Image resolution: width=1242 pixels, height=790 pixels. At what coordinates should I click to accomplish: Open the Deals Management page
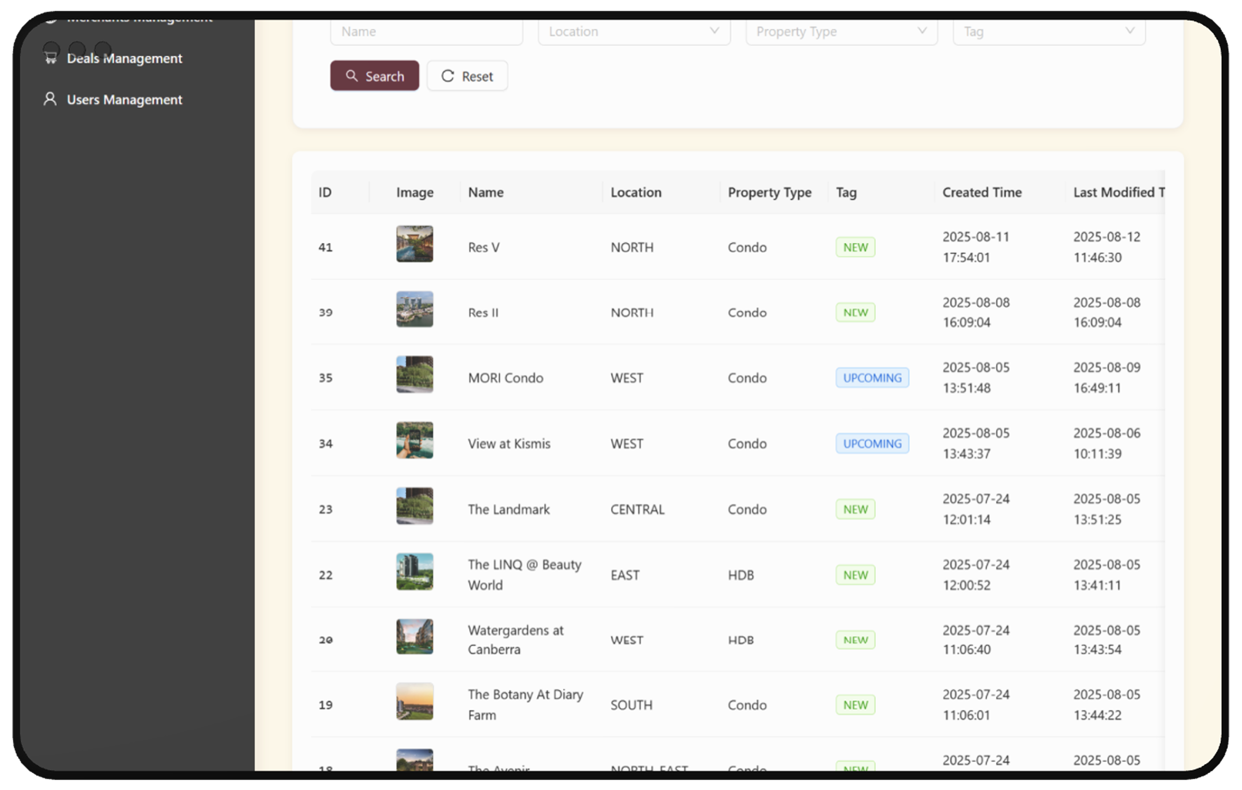(124, 58)
